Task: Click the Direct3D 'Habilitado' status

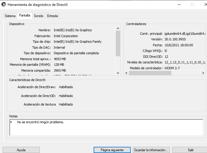Action: click(66, 96)
